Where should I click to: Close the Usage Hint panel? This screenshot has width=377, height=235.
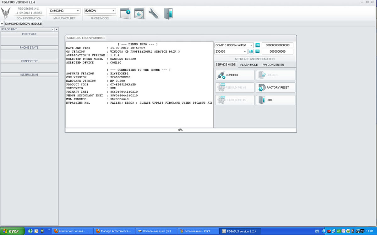coord(57,29)
